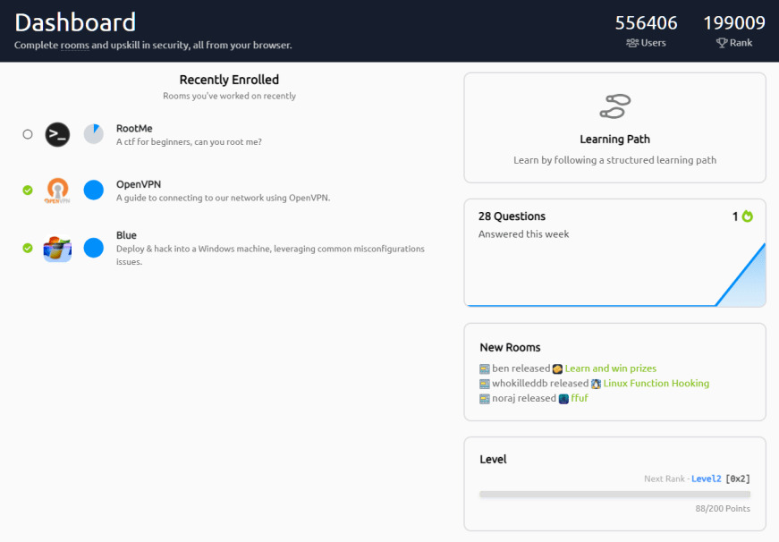This screenshot has width=779, height=542.
Task: Toggle the green Blue room completion checkmark
Action: pyautogui.click(x=28, y=248)
